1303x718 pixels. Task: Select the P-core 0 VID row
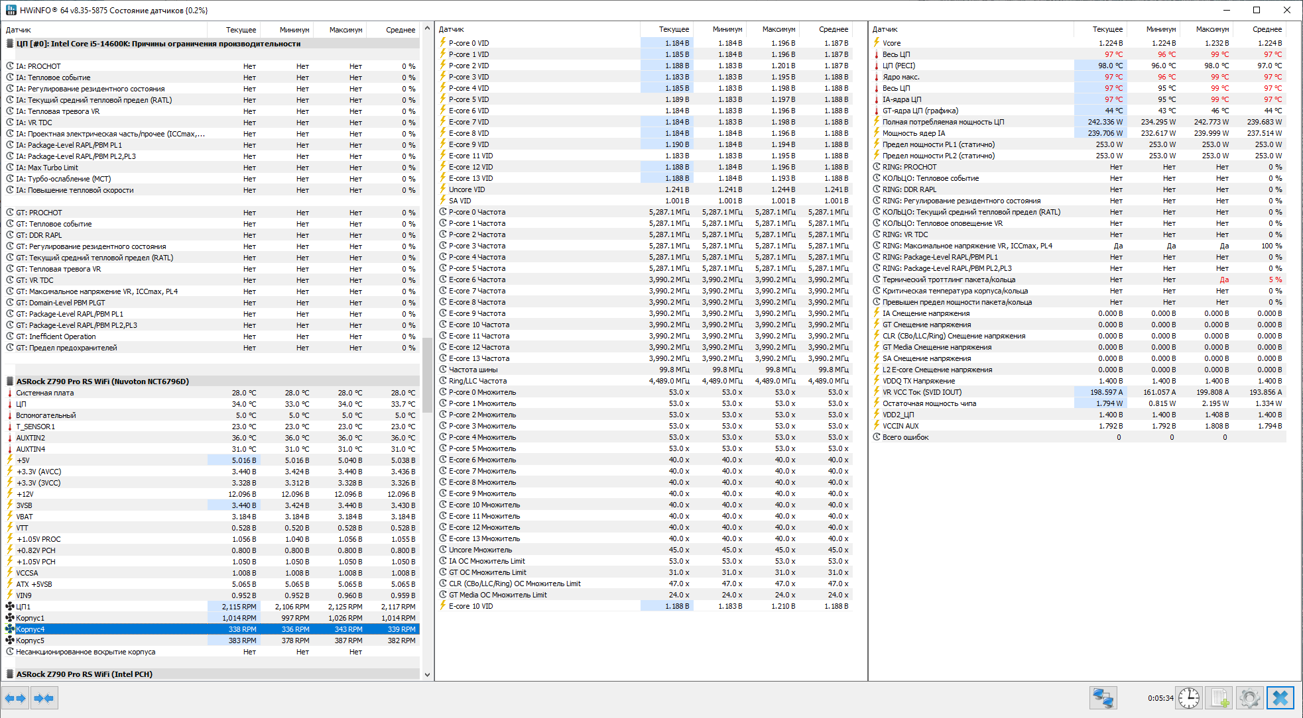tap(469, 43)
